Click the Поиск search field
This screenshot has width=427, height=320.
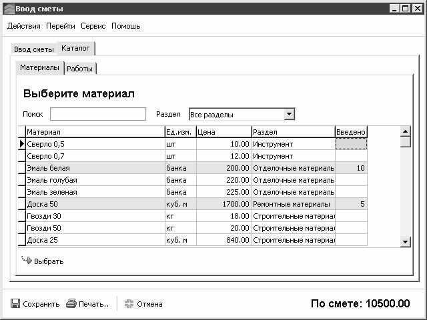[98, 114]
